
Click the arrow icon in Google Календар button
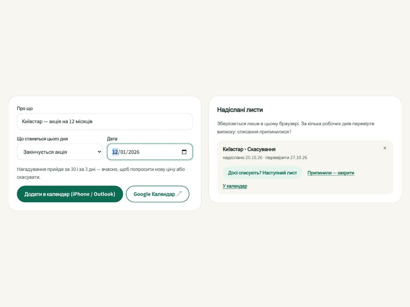pos(179,194)
